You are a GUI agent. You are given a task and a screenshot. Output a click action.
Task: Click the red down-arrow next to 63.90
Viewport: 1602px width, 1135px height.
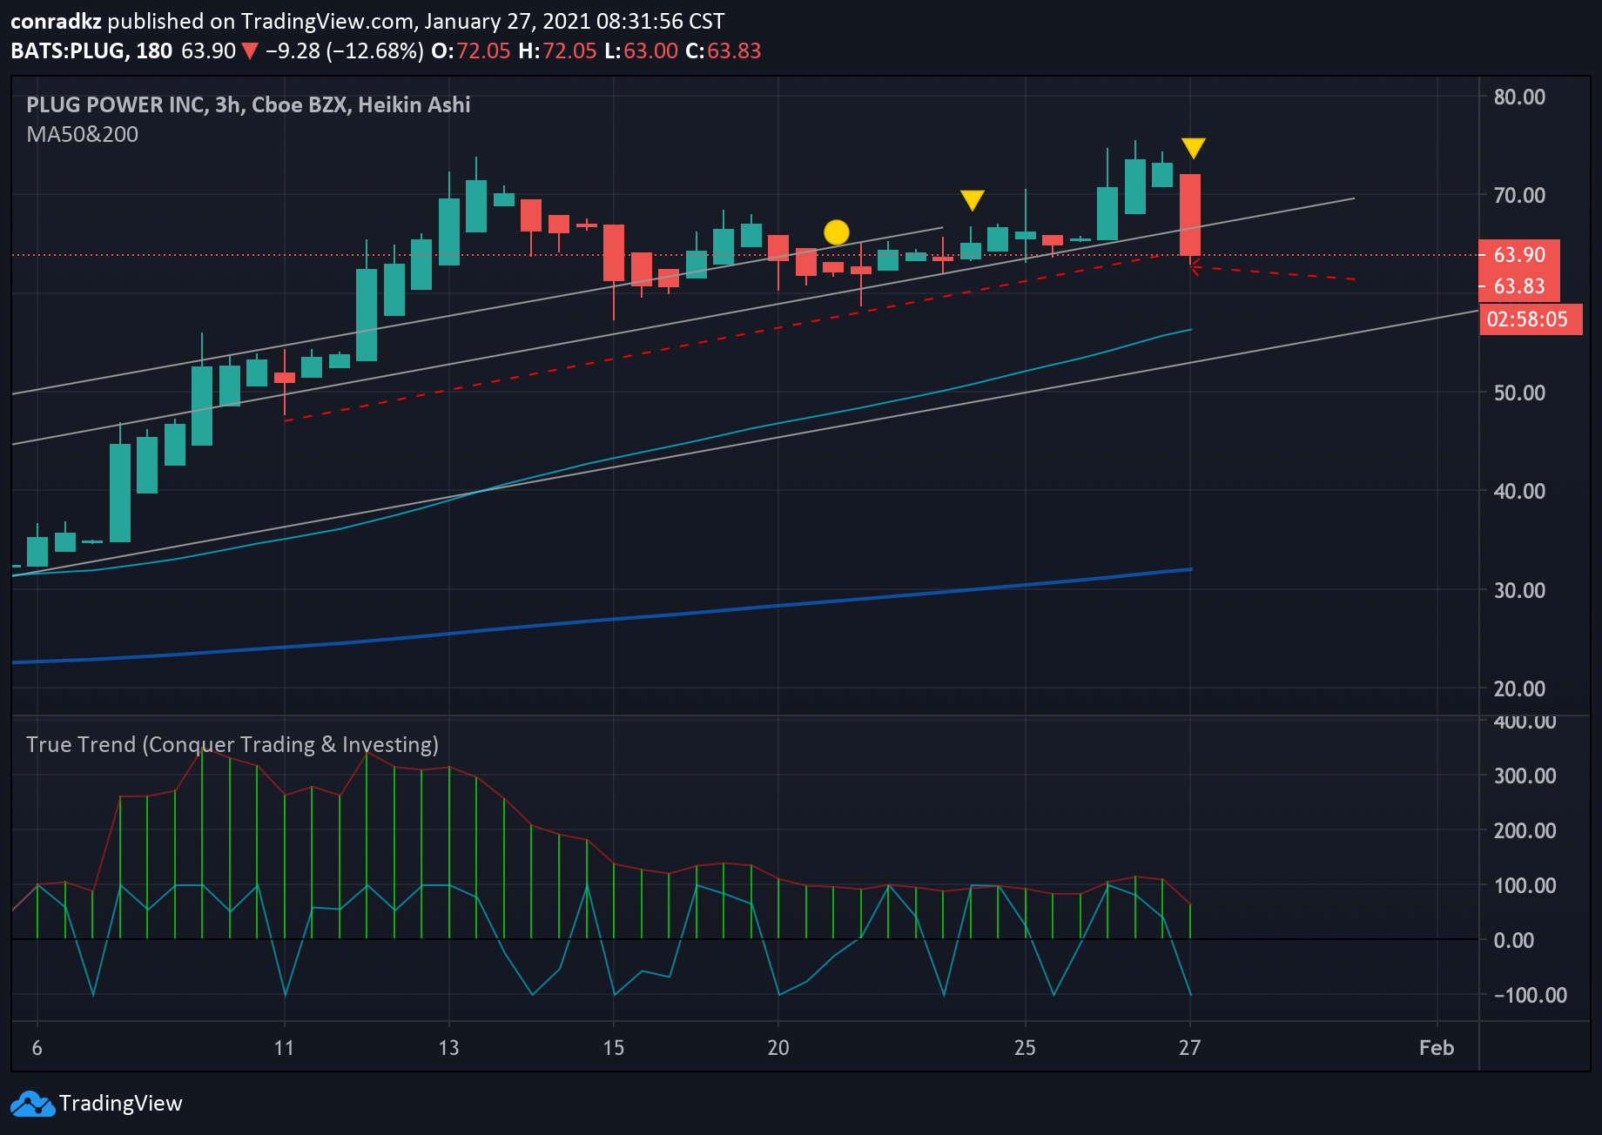[x=250, y=51]
